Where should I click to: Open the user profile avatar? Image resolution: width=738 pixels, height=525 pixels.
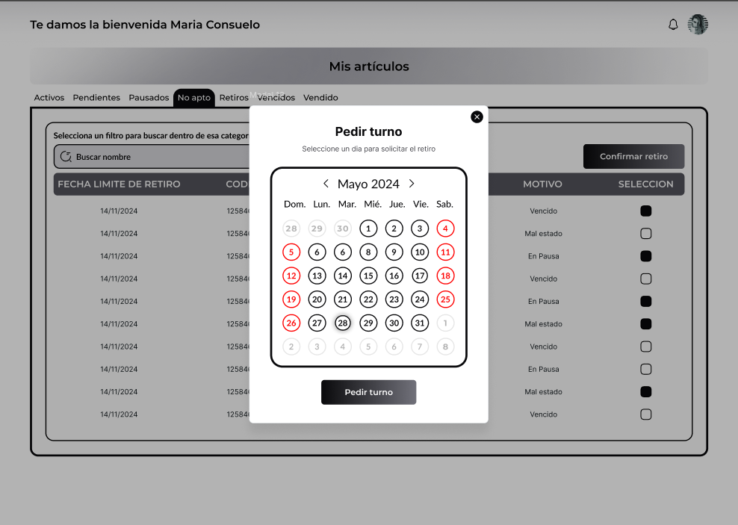[x=698, y=25]
